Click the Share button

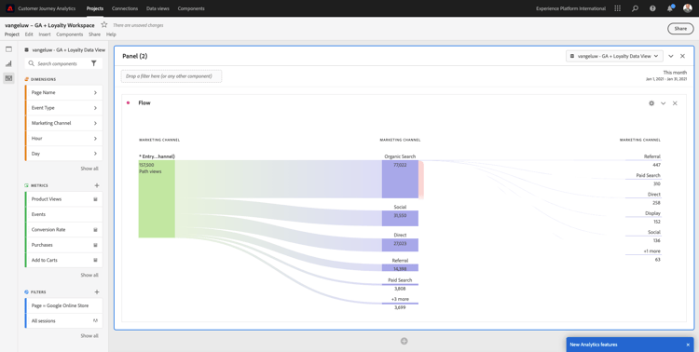[x=680, y=29]
